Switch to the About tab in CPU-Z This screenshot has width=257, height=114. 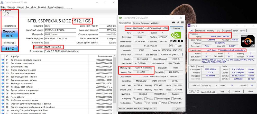click(x=243, y=31)
